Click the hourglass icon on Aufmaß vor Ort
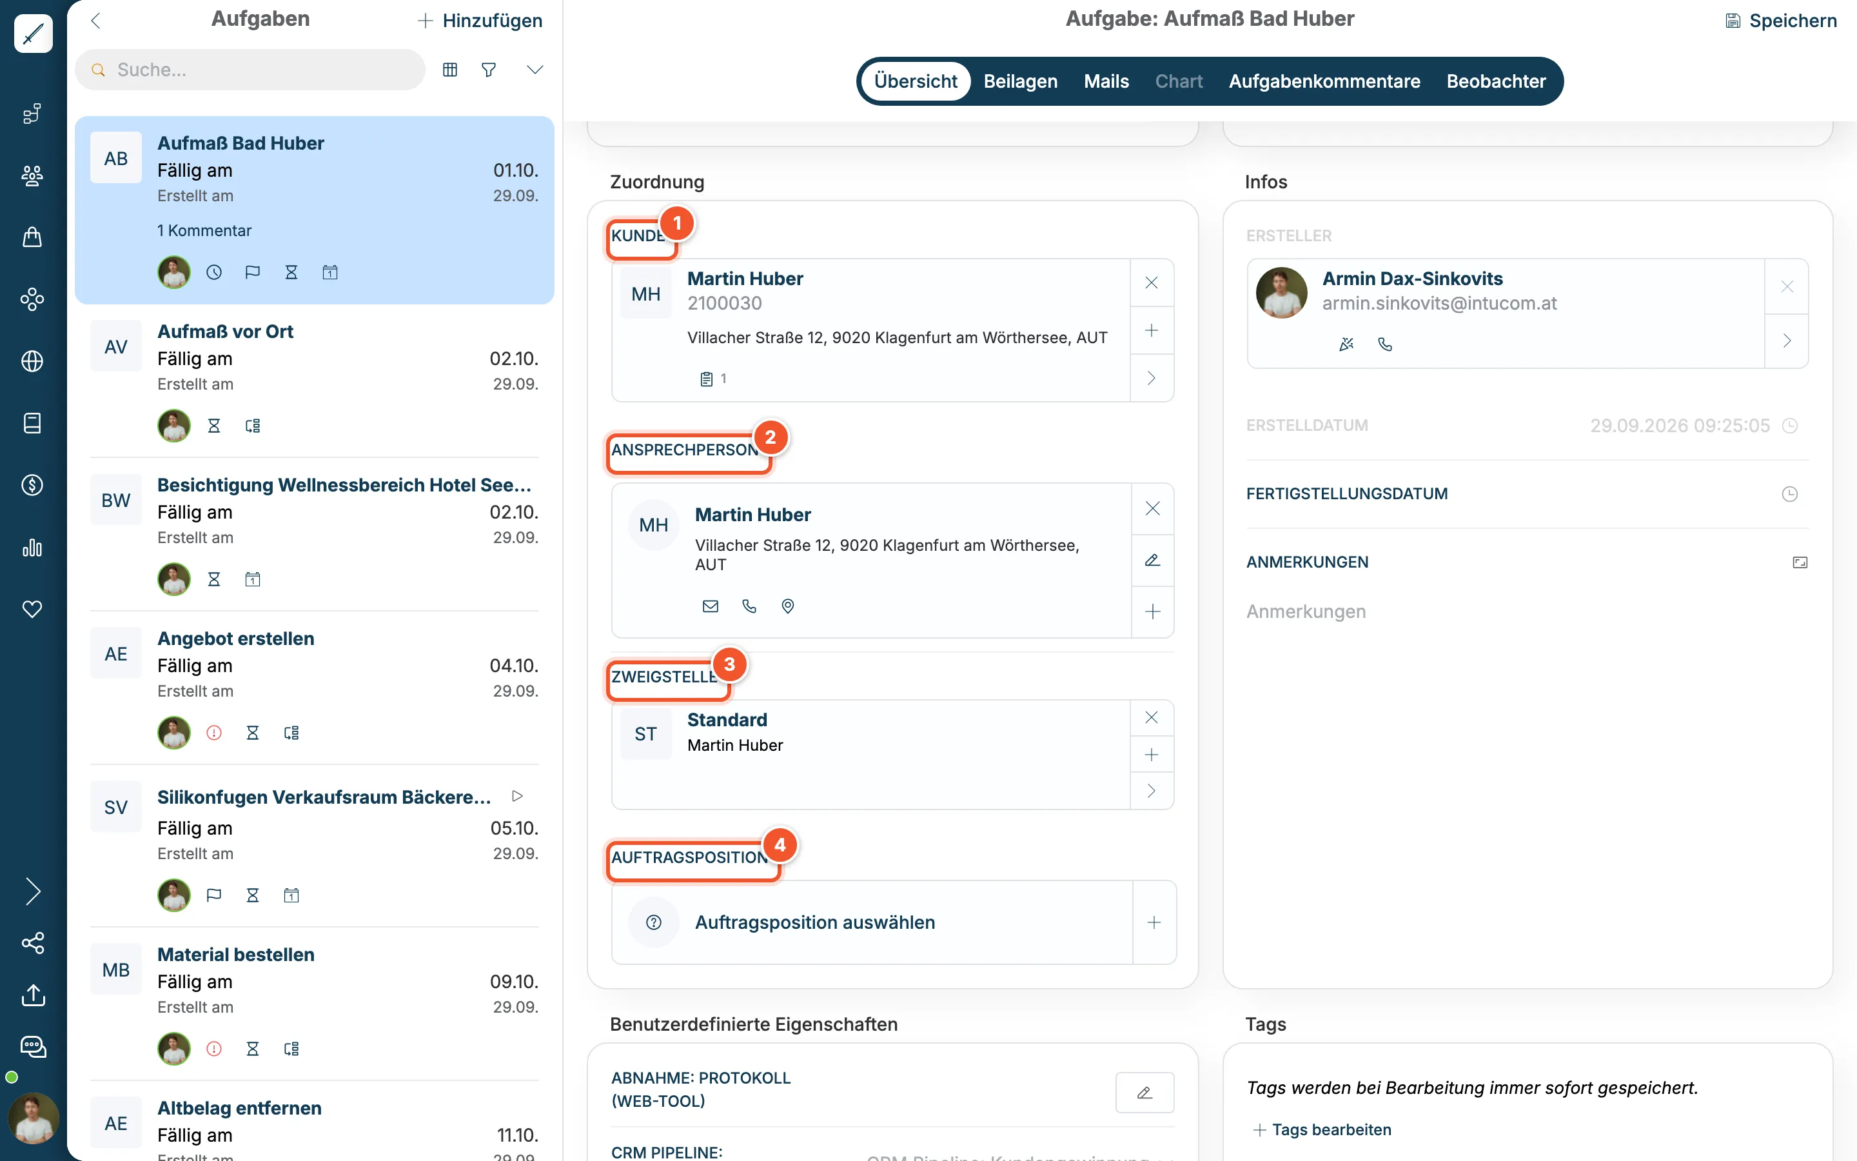This screenshot has height=1161, width=1857. 214,426
